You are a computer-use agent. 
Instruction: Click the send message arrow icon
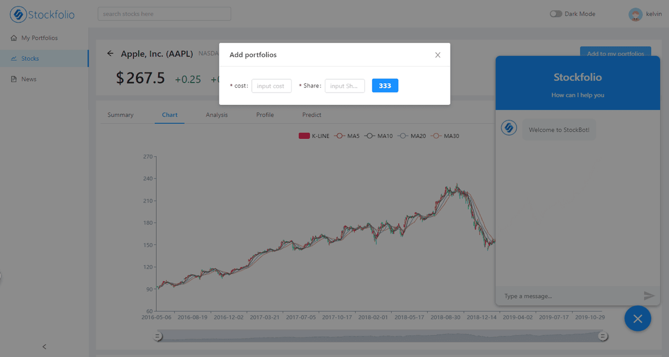click(648, 296)
